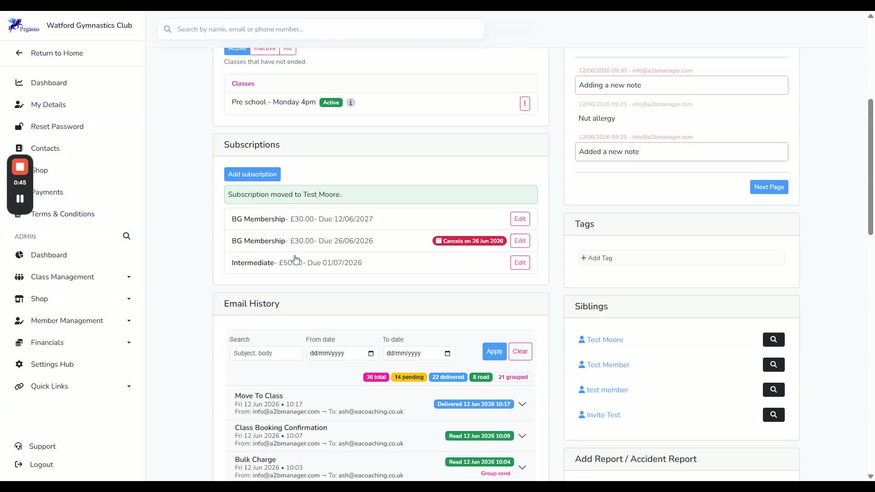Apply the email history filter
This screenshot has width=875, height=492.
(494, 351)
